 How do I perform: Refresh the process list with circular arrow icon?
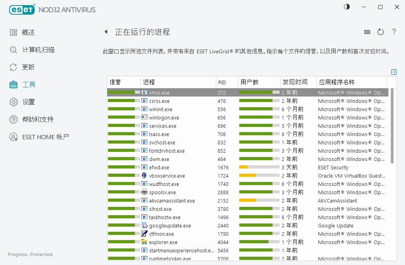pos(380,32)
